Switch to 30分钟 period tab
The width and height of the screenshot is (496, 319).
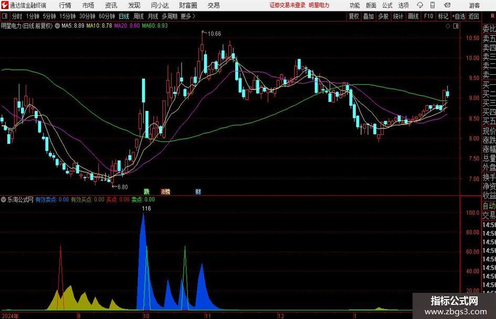point(87,16)
